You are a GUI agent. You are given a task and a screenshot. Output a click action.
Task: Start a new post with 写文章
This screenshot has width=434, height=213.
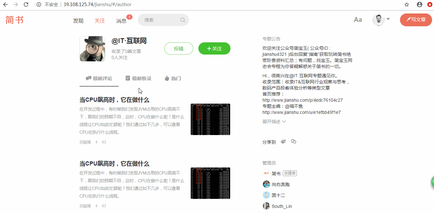click(416, 20)
